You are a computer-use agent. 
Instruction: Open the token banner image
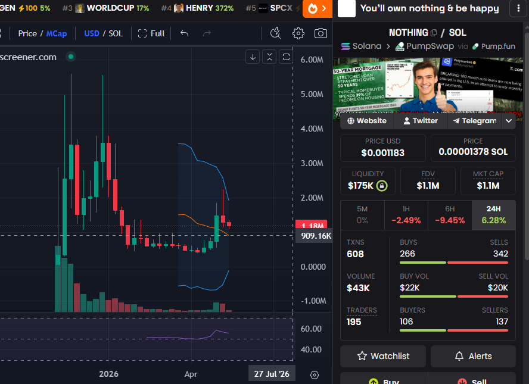pos(428,86)
